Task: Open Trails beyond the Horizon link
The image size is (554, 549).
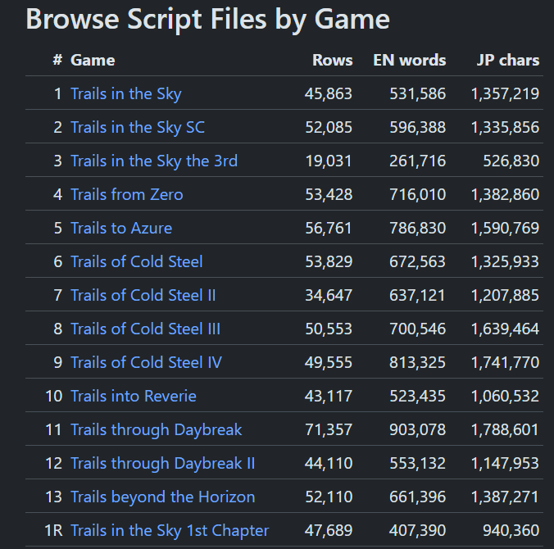Action: click(x=162, y=497)
